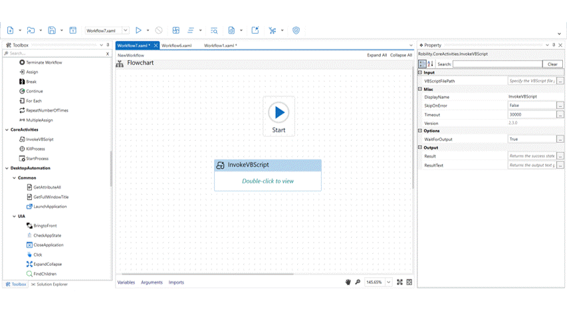Click the shield icon in the toolbar
The width and height of the screenshot is (567, 319).
coord(296,31)
